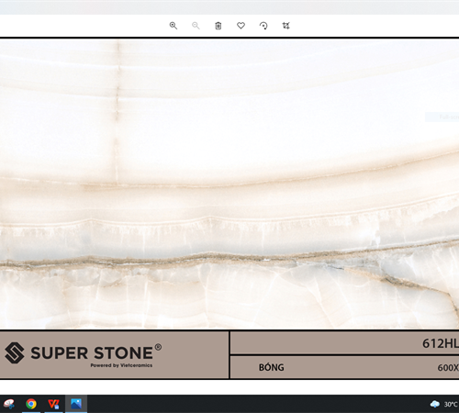Image resolution: width=459 pixels, height=413 pixels.
Task: Click the BÓNG finish label
Action: (x=272, y=367)
